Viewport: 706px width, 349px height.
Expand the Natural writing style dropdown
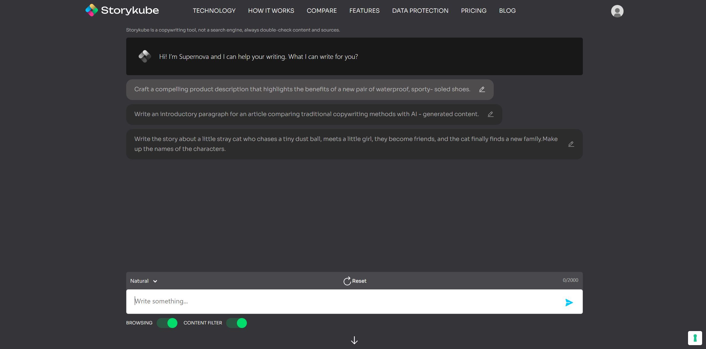[143, 281]
